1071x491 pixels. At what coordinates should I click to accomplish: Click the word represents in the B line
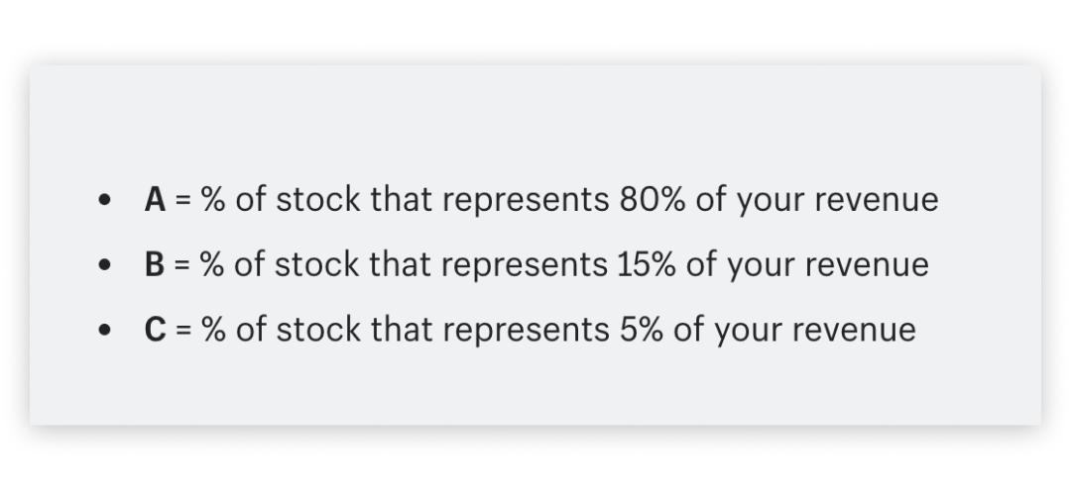(x=525, y=266)
